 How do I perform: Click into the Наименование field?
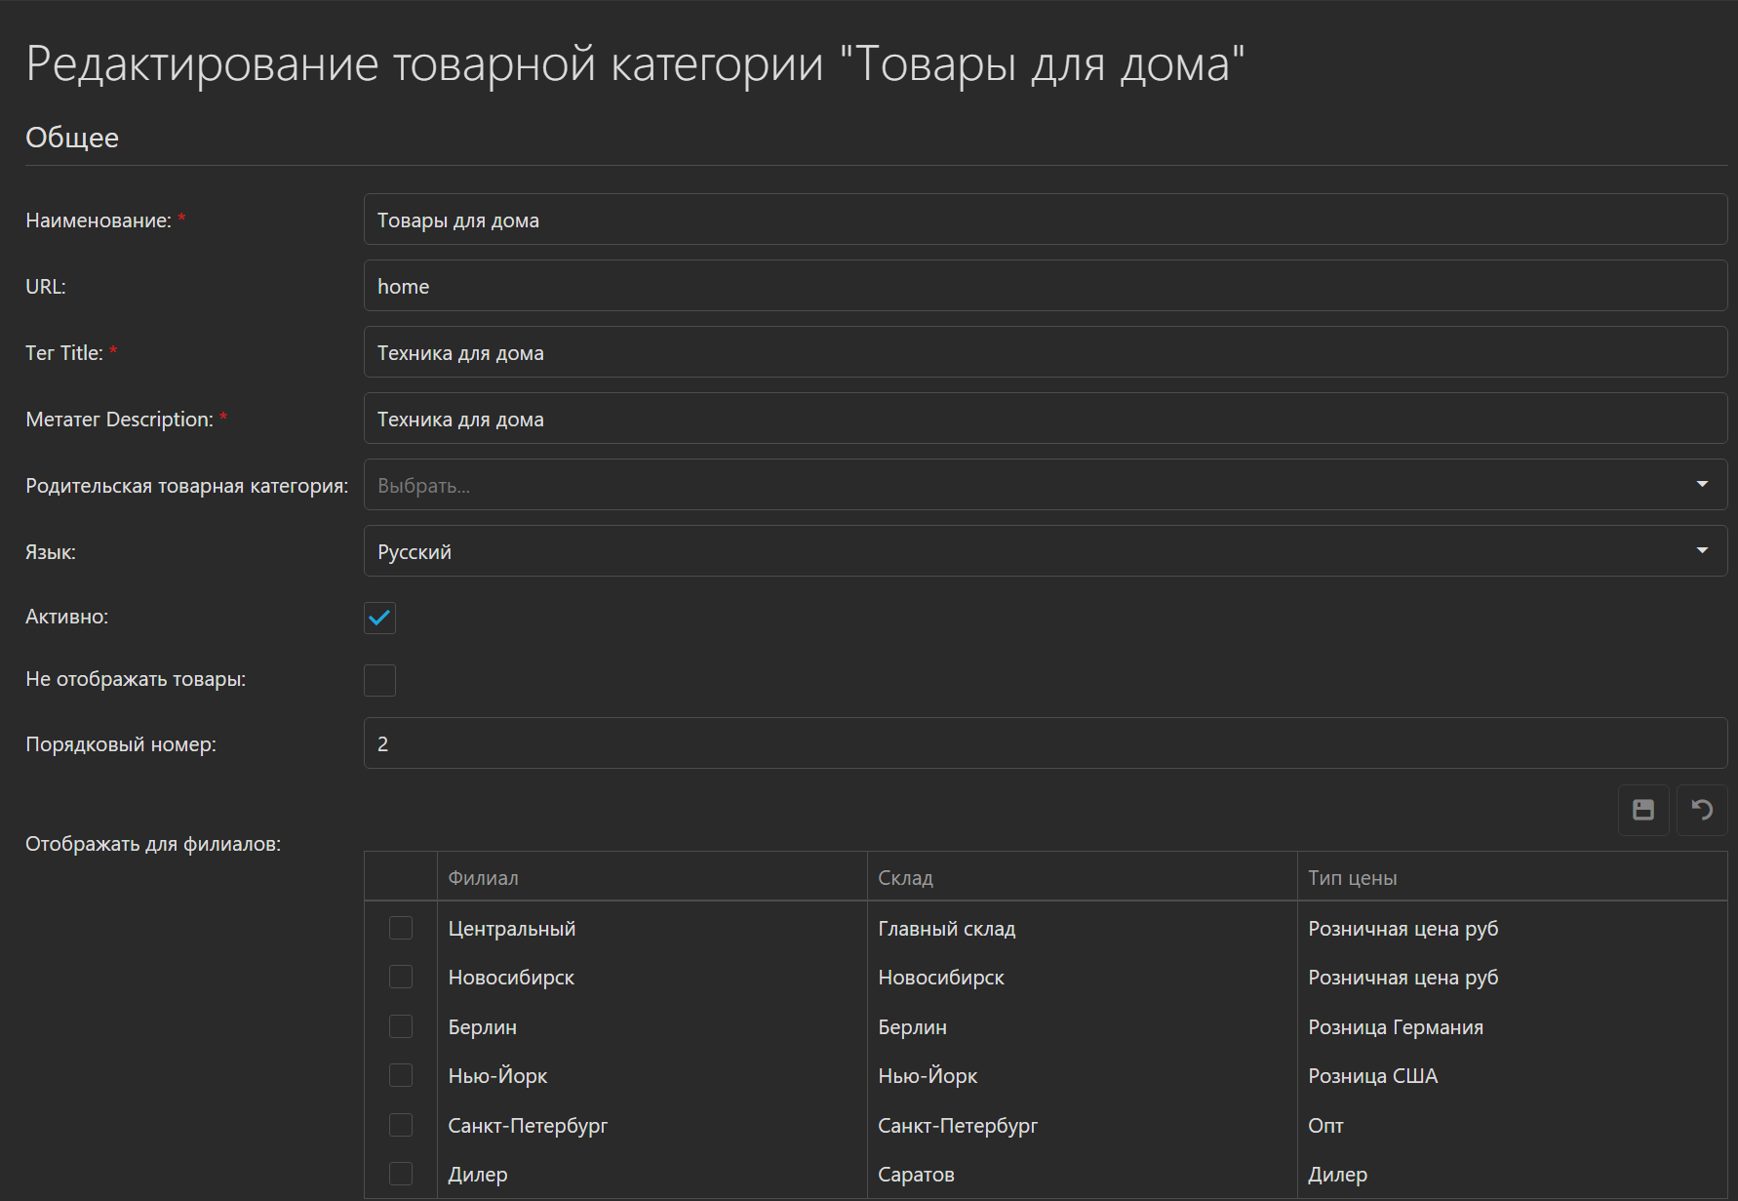(878, 220)
